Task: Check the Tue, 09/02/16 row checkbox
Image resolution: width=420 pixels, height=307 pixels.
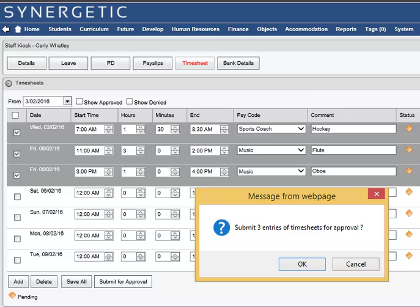Action: [x=17, y=260]
